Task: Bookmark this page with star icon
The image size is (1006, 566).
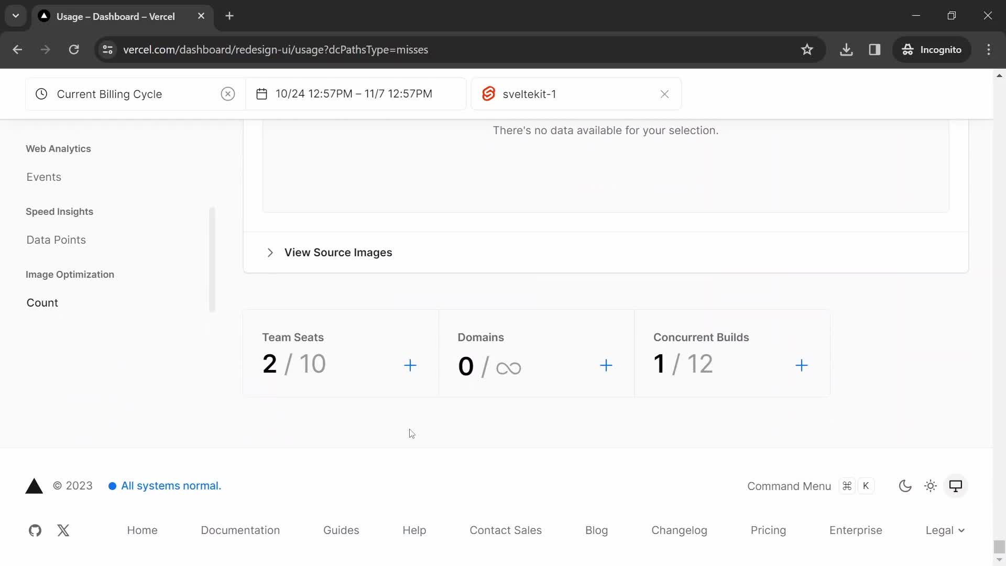Action: [x=807, y=50]
